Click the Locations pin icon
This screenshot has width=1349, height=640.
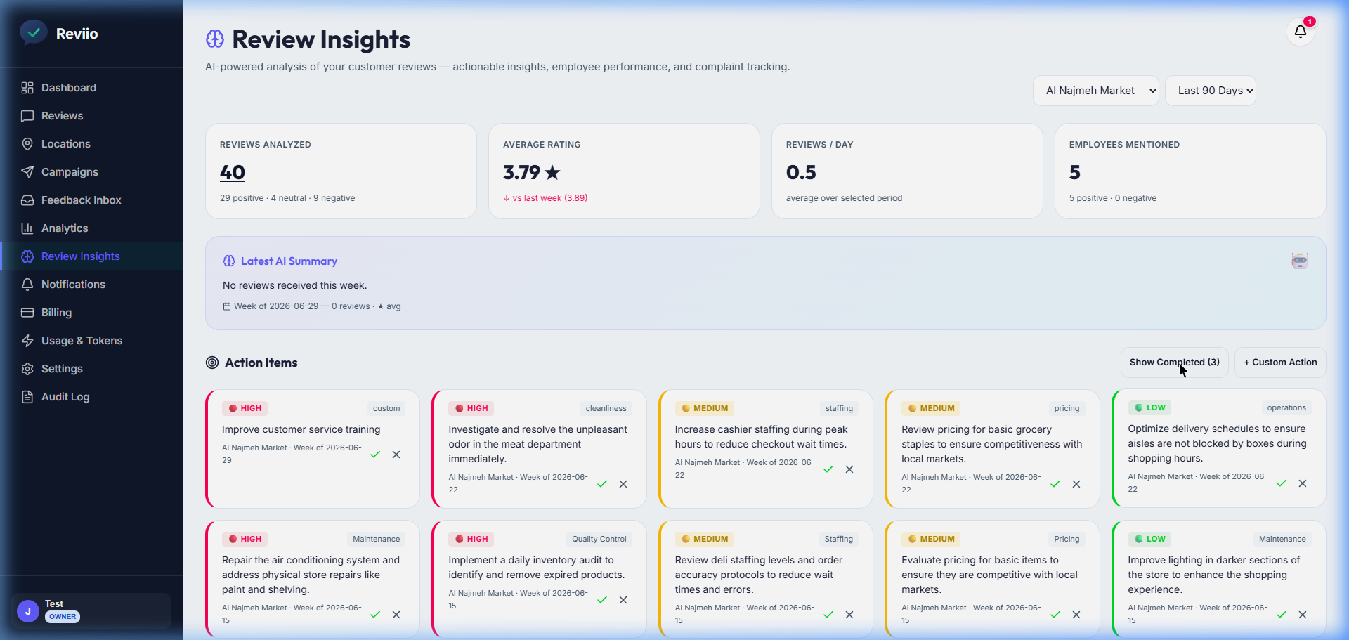pos(27,144)
